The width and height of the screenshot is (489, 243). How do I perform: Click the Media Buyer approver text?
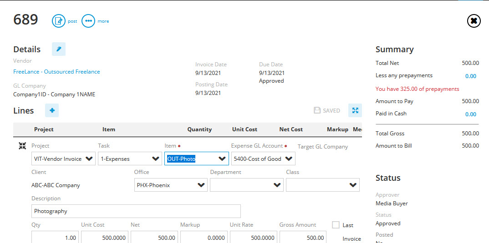tap(392, 203)
